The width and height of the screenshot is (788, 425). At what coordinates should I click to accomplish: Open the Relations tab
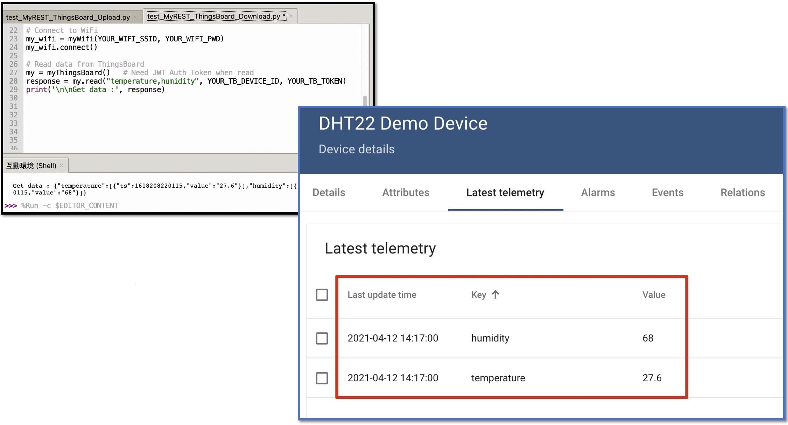(742, 192)
